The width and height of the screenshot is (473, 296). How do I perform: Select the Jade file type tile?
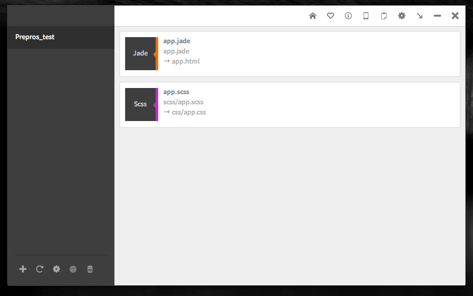[x=140, y=53]
